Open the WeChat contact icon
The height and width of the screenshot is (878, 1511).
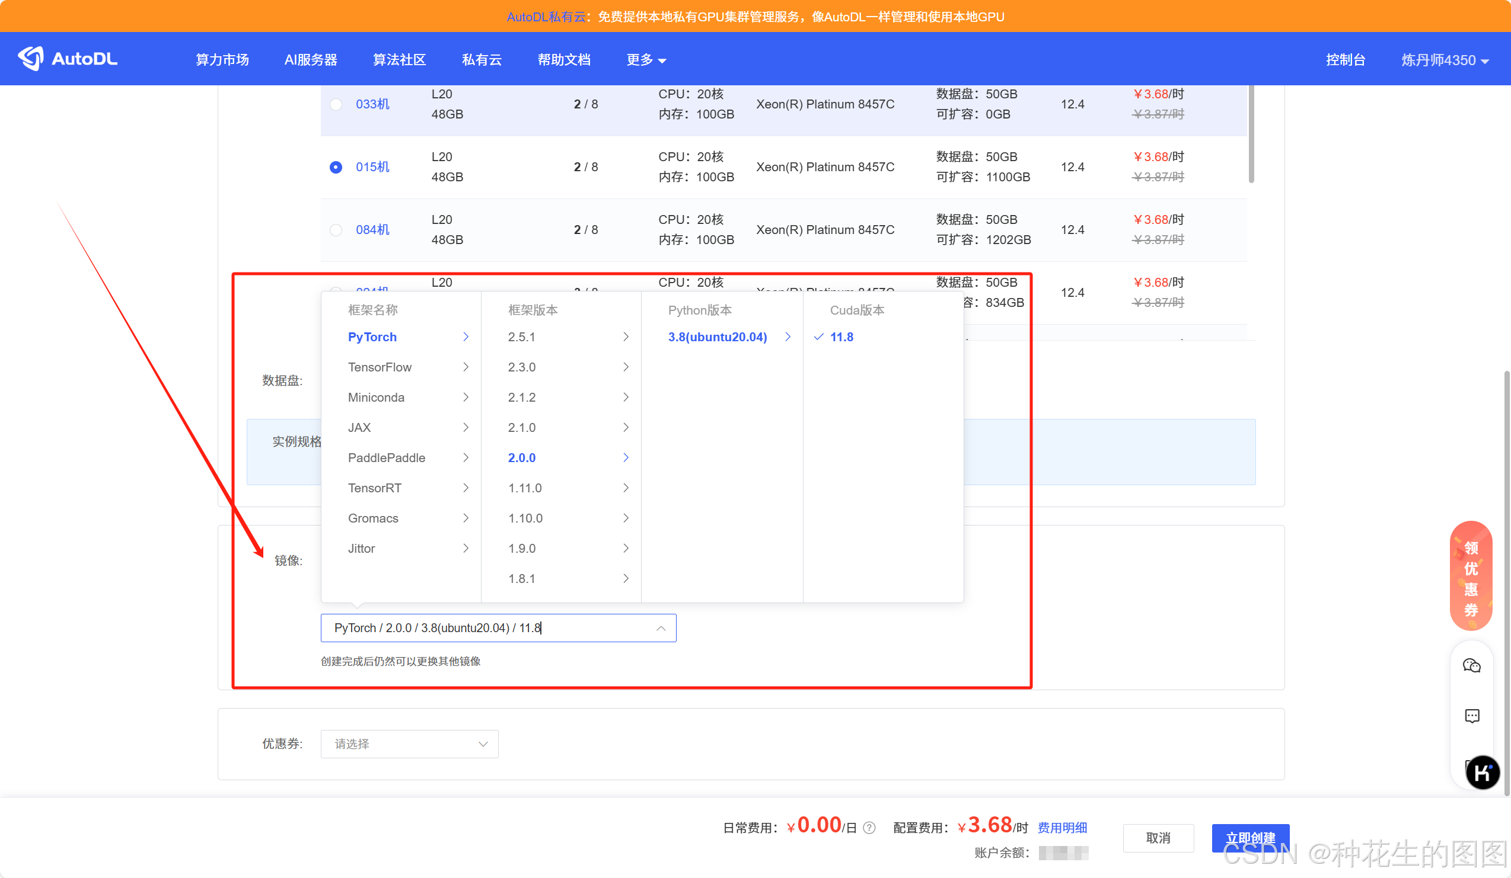1471,665
